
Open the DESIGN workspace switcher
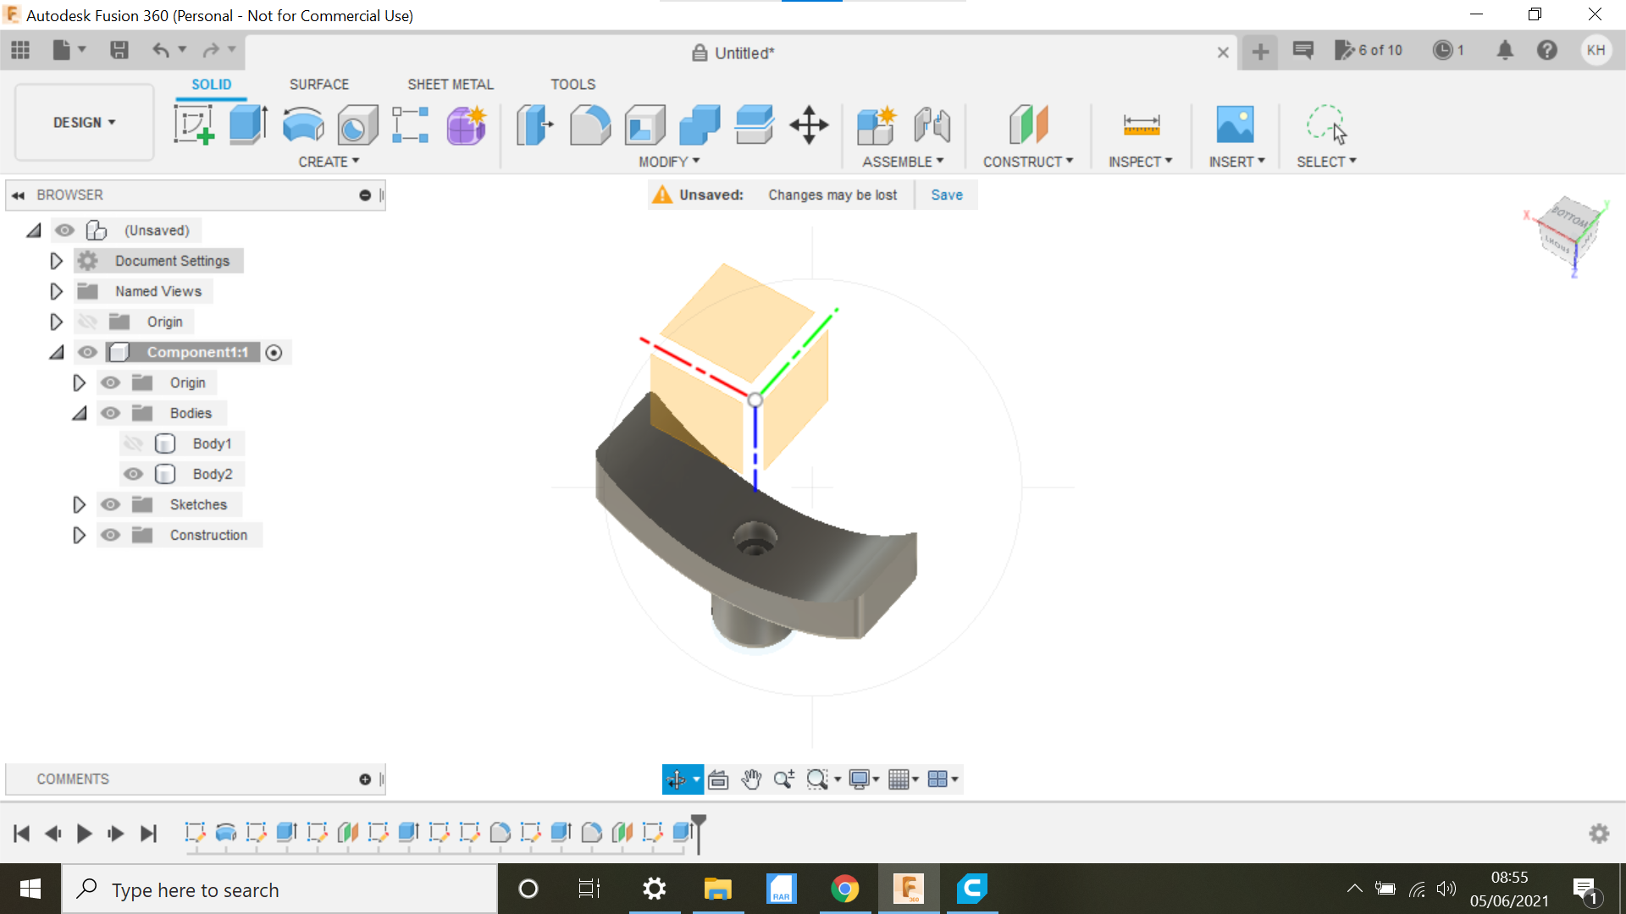[82, 122]
